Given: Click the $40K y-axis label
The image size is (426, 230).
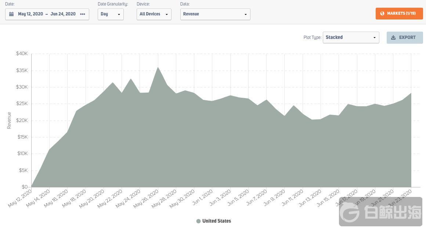Looking at the screenshot, I should [x=22, y=54].
